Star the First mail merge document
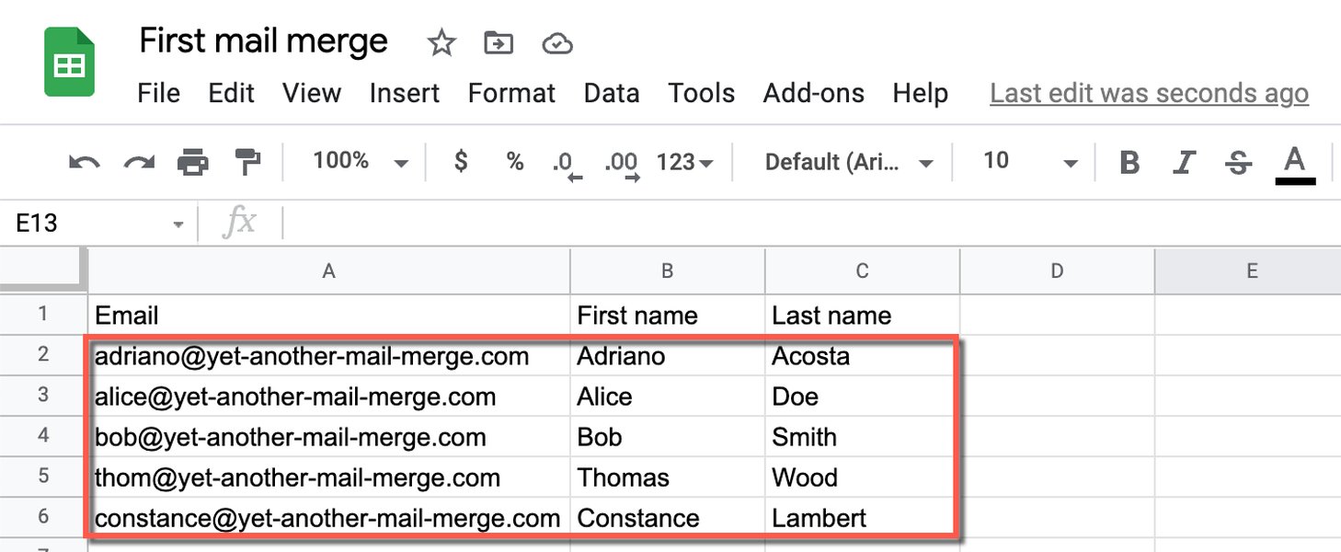1341x552 pixels. coord(441,42)
